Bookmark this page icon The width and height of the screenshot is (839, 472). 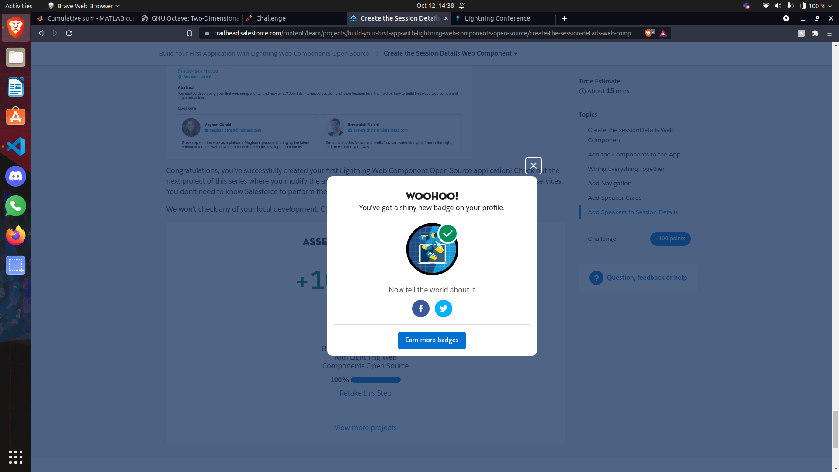[189, 33]
